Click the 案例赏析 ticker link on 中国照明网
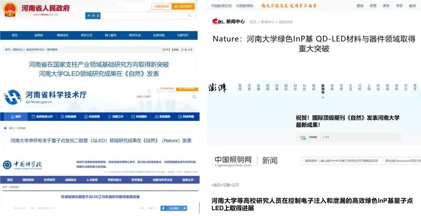This screenshot has width=421, height=216. point(341,161)
